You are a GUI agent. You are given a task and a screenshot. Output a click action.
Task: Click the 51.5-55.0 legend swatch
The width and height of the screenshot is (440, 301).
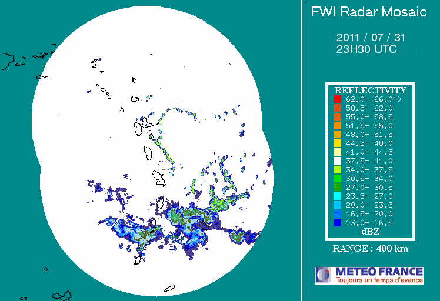pos(337,125)
